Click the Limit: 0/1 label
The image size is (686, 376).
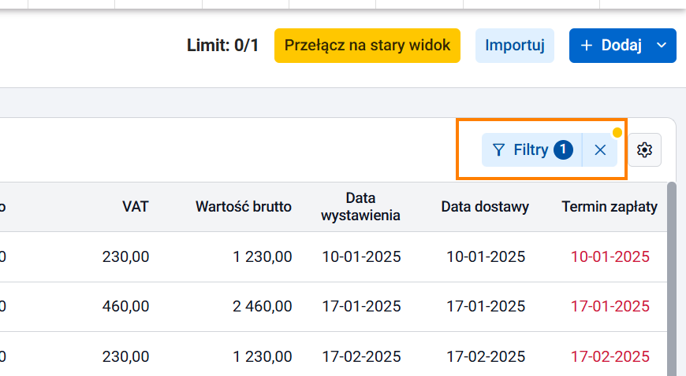click(x=222, y=46)
